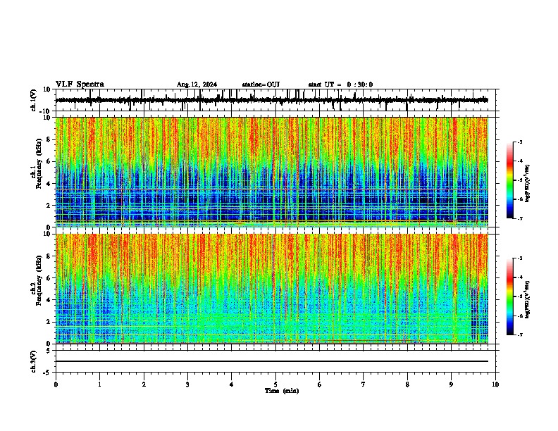This screenshot has width=558, height=431.
Task: Click the "station=OUI" label
Action: click(x=261, y=85)
